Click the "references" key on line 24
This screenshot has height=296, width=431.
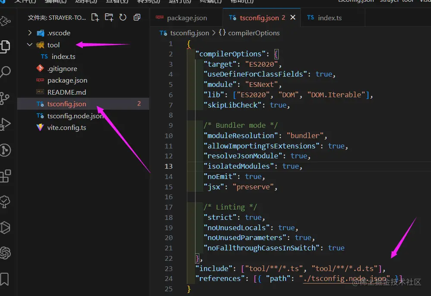(x=220, y=278)
